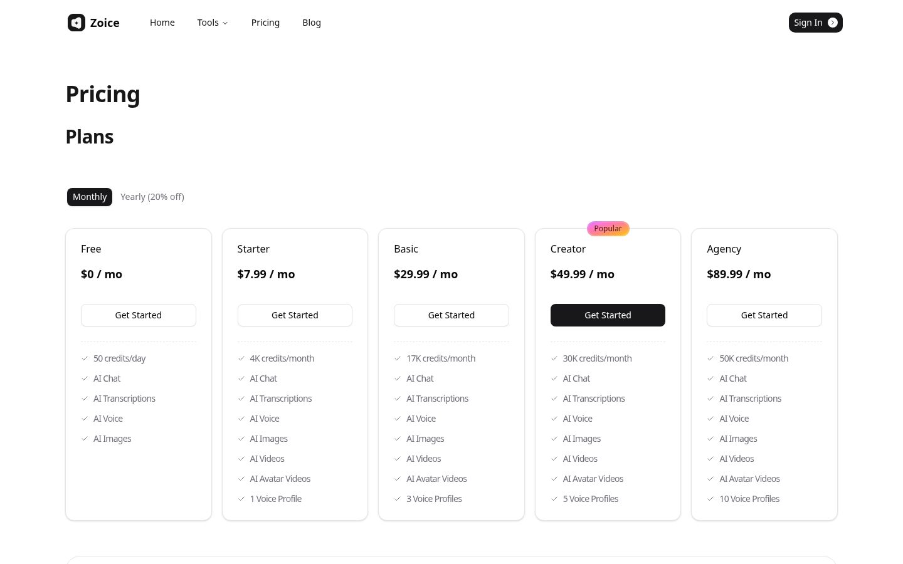Viewport: 903px width, 564px height.
Task: Click the Pricing page heading
Action: coord(103,95)
